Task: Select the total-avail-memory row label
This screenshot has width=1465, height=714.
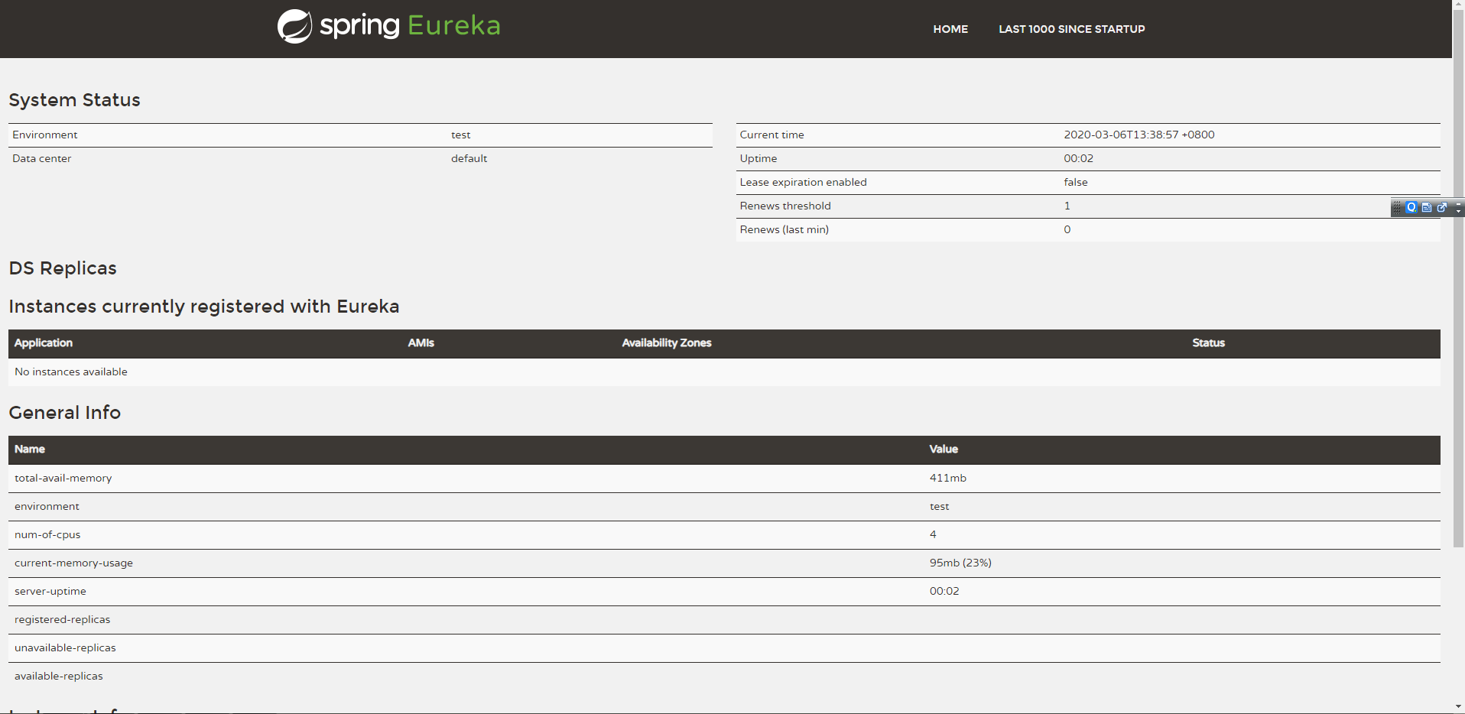Action: coord(63,479)
